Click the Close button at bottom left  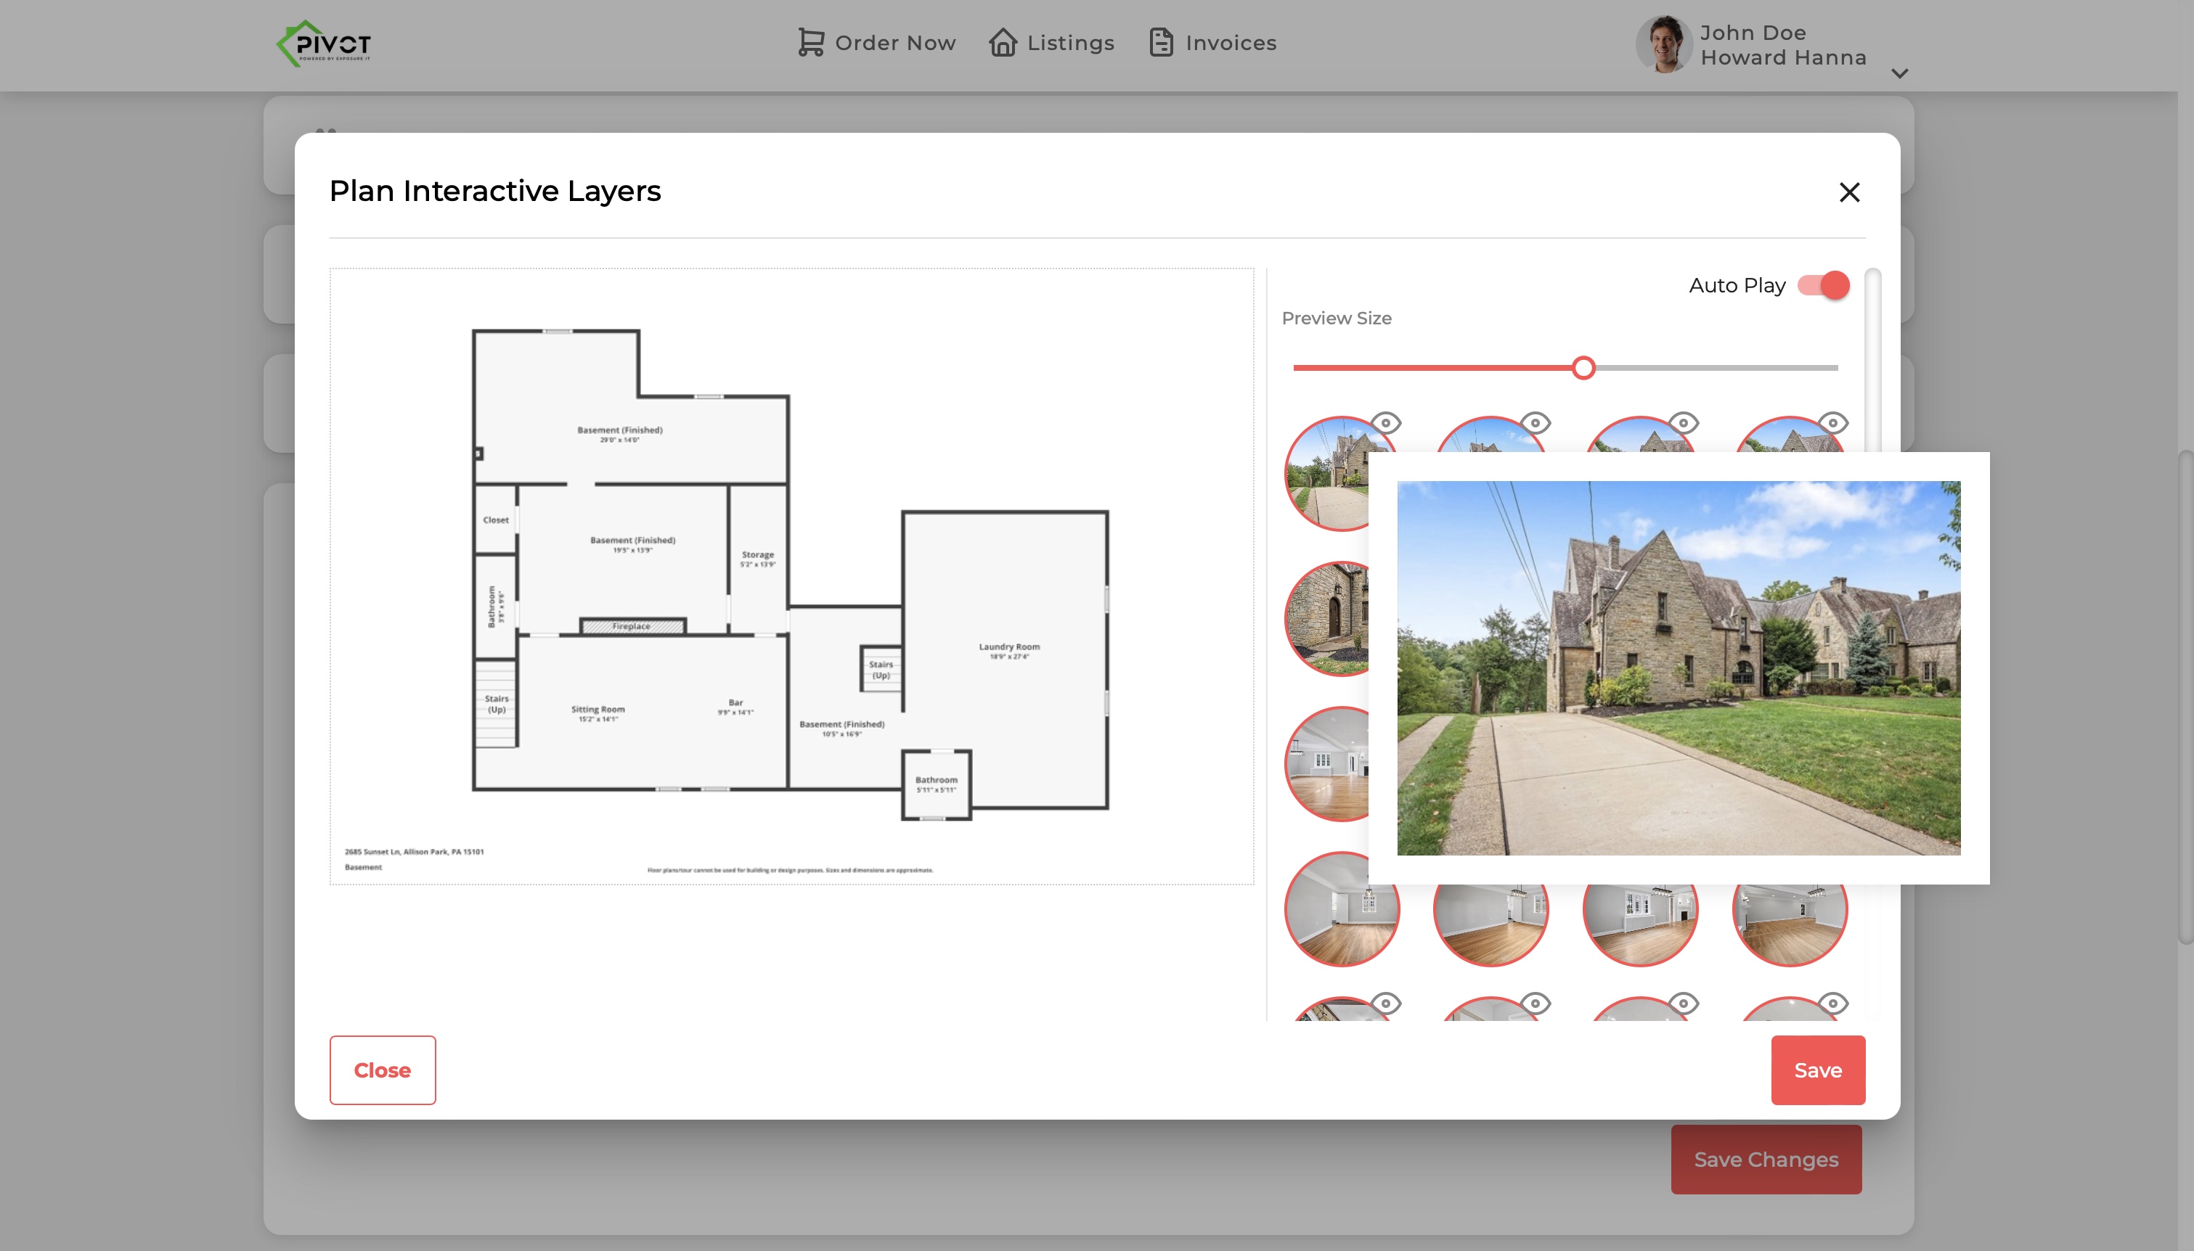tap(383, 1070)
